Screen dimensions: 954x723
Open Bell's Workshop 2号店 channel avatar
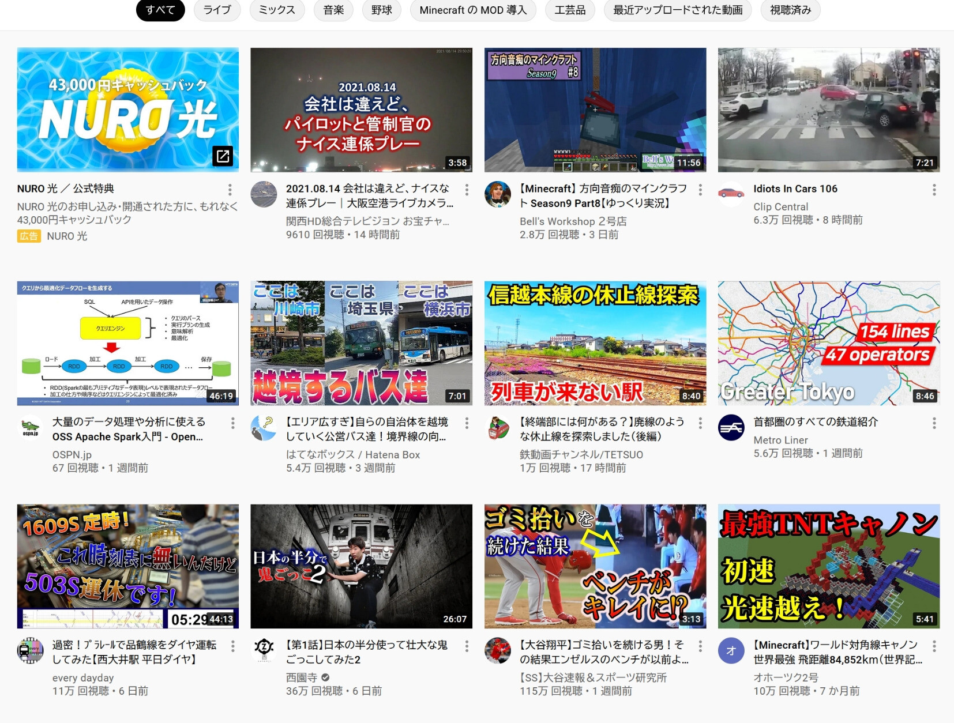click(497, 194)
